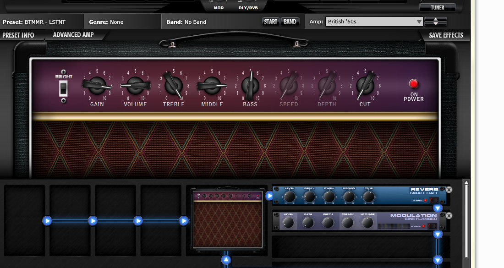This screenshot has width=504, height=268.
Task: Click the MODULATION SINE FLANGER title
Action: tap(414, 217)
